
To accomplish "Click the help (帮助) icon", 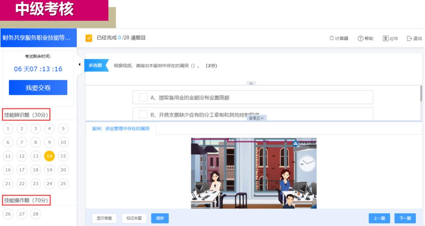I will click(360, 38).
